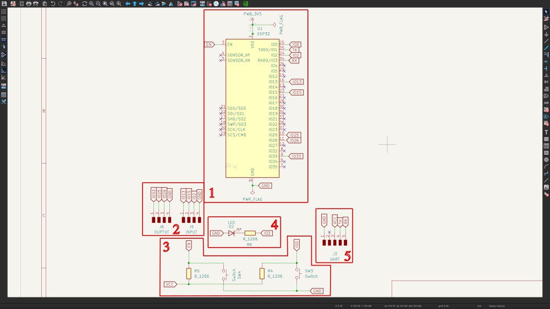Select the Add Symbol tool

pyautogui.click(x=546, y=27)
